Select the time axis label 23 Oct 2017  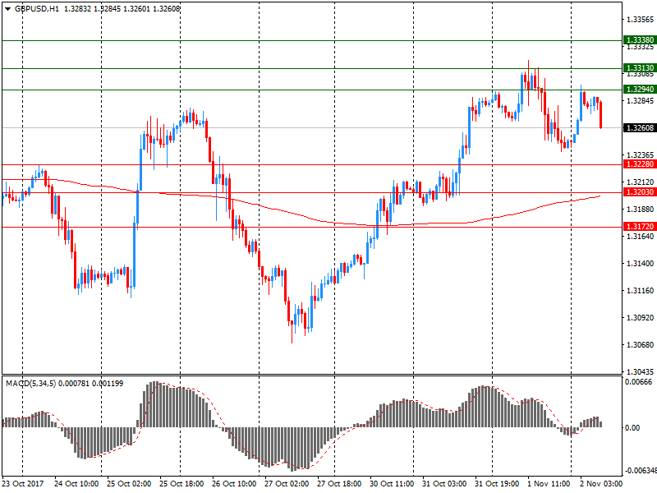[x=23, y=484]
